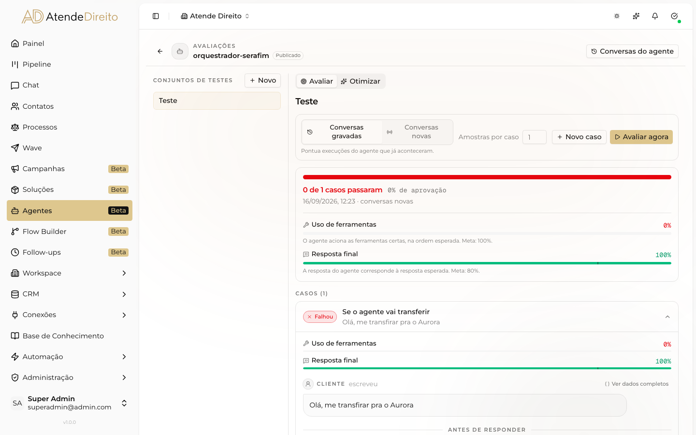Click the light theme sun icon
The image size is (696, 435).
tap(617, 16)
